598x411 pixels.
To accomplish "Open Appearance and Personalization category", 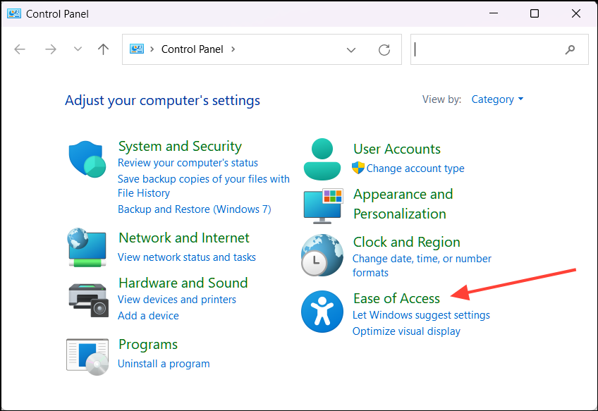I will click(403, 204).
